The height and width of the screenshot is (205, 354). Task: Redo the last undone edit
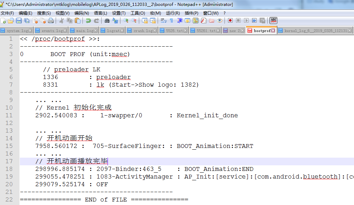[x=96, y=22]
